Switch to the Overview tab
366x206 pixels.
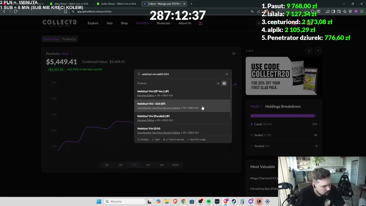51,39
